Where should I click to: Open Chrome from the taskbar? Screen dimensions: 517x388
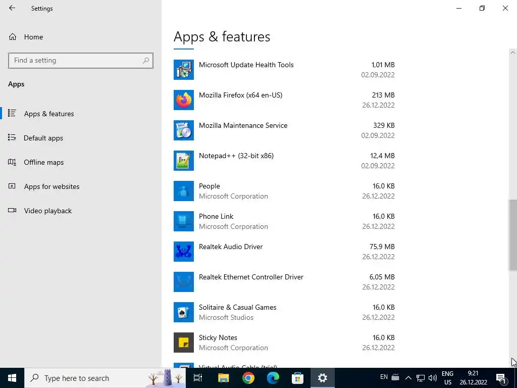pyautogui.click(x=248, y=378)
